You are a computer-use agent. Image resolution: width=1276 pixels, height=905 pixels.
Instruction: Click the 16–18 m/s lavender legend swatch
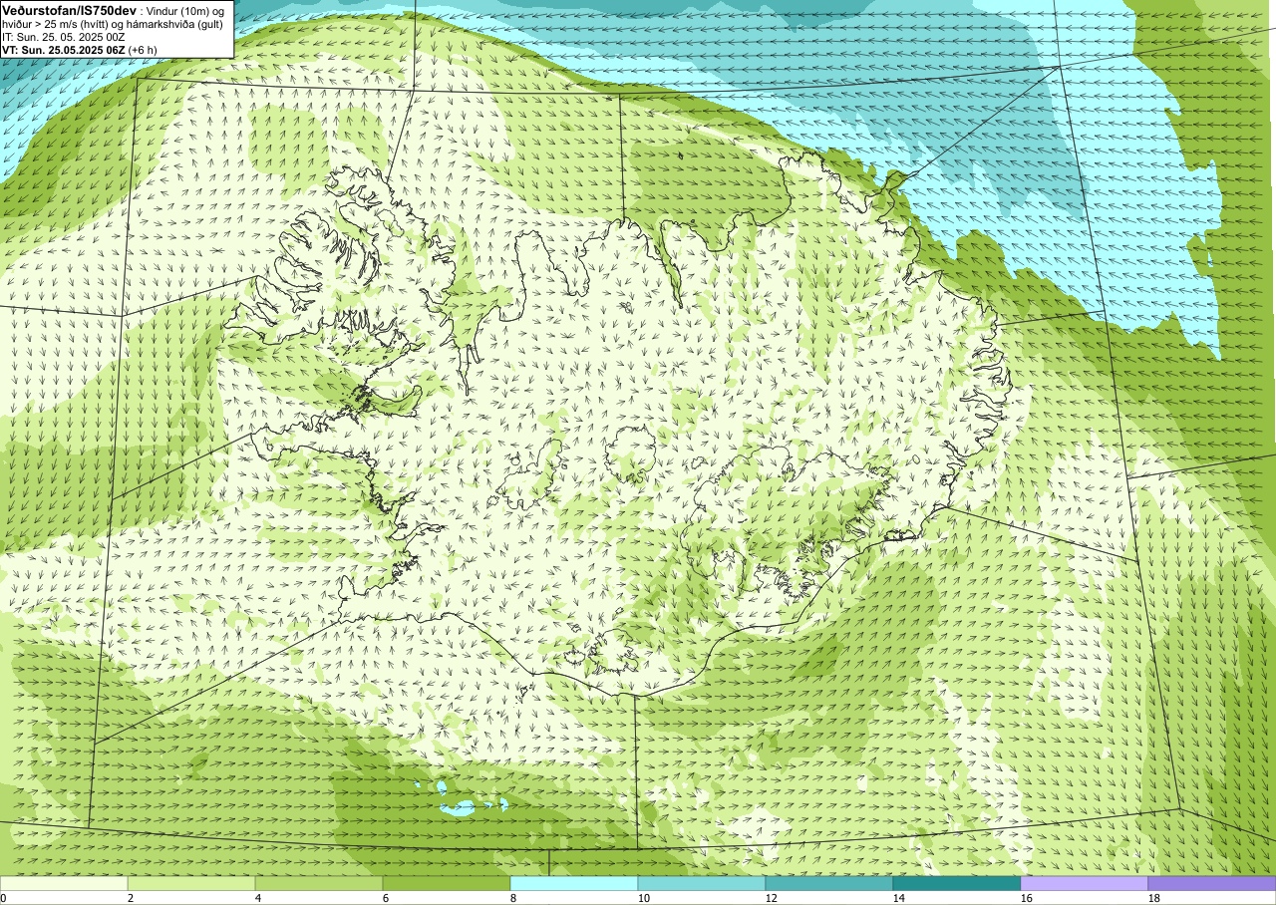[1085, 883]
